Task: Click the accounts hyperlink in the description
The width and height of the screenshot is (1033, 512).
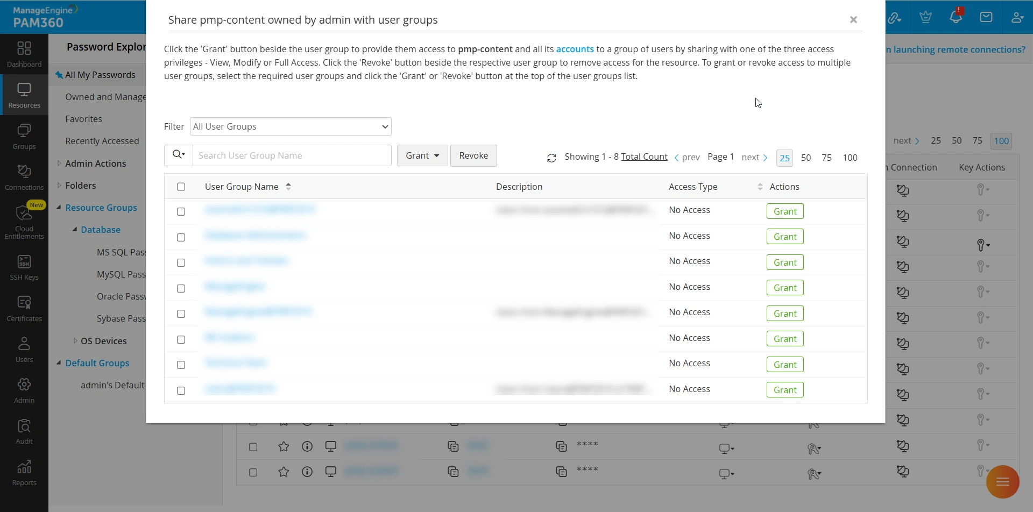Action: tap(575, 49)
